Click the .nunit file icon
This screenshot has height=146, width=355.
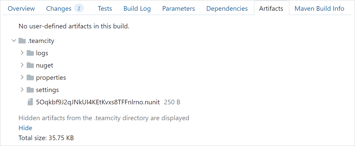(30, 102)
